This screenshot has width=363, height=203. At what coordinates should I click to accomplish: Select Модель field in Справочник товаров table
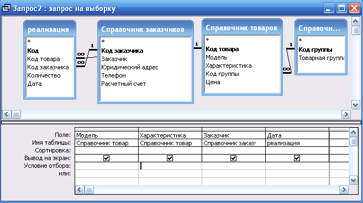point(217,57)
